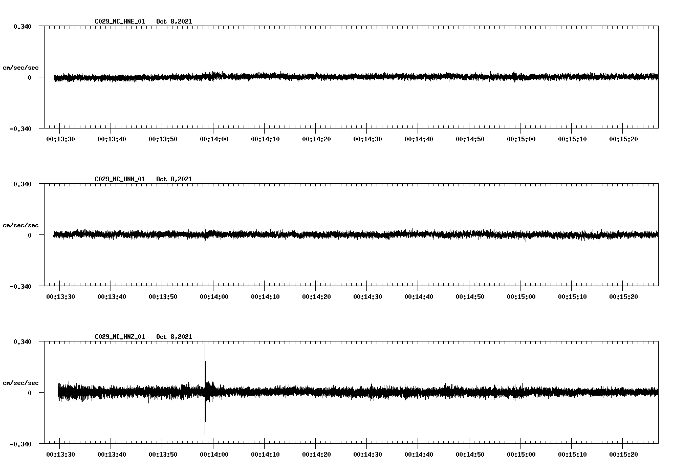
Task: Click the 00:14:00 time label under HNE plot
Action: (214, 139)
